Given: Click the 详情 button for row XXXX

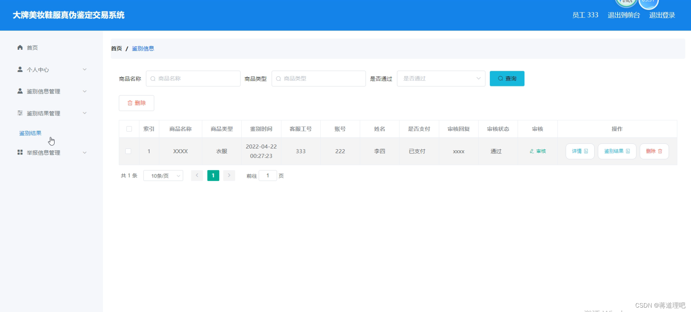Looking at the screenshot, I should click(580, 151).
